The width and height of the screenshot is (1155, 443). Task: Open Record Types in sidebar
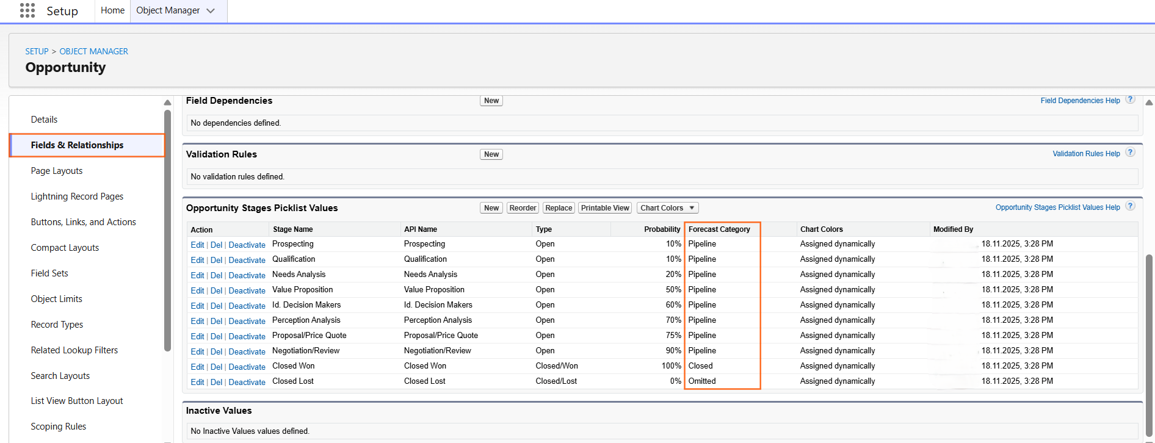(57, 325)
